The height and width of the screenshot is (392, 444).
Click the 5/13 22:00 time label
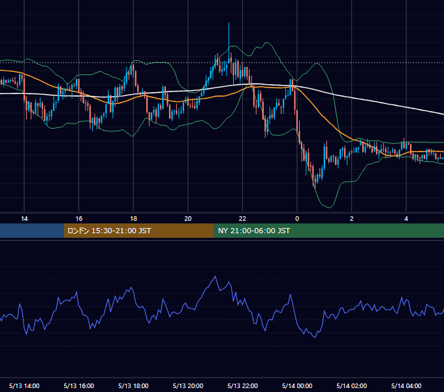tap(243, 385)
